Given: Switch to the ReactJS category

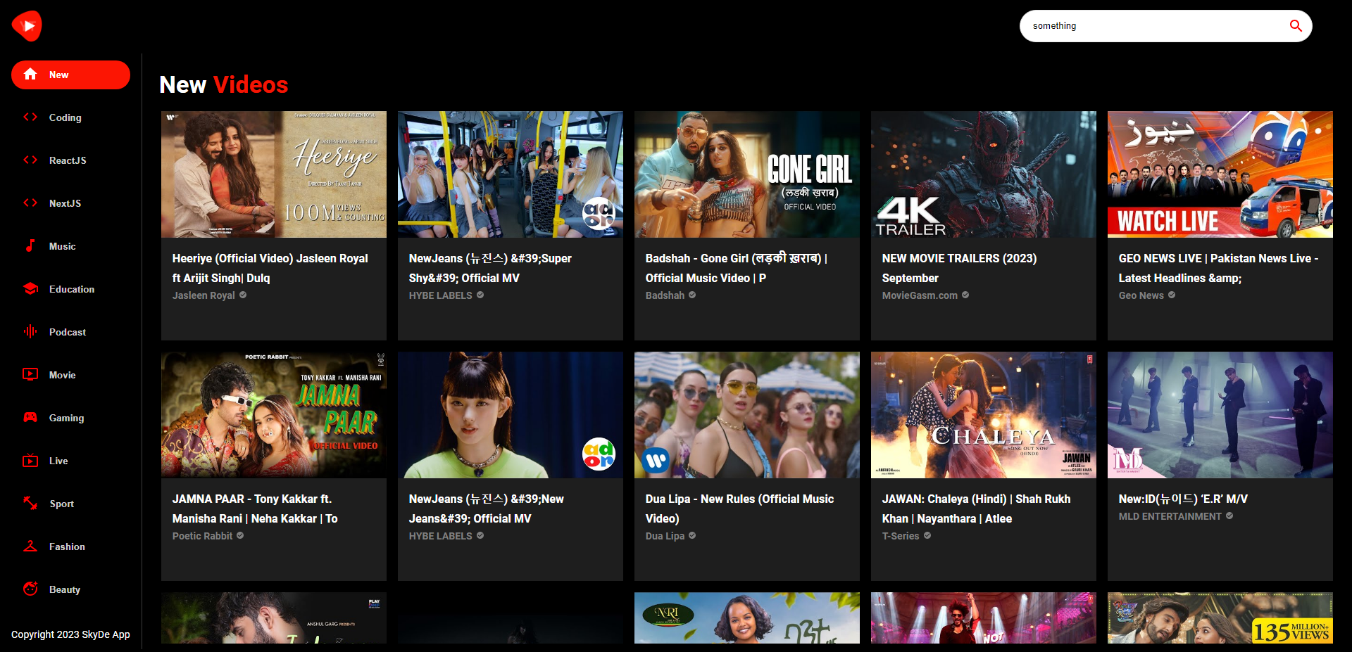Looking at the screenshot, I should 68,160.
